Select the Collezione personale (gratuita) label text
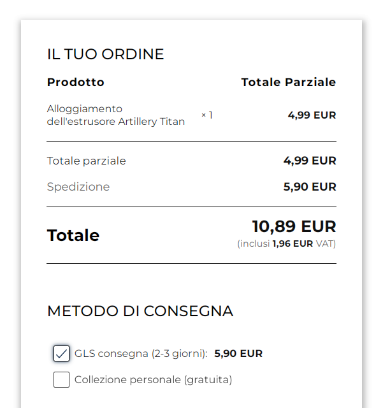 click(x=153, y=379)
